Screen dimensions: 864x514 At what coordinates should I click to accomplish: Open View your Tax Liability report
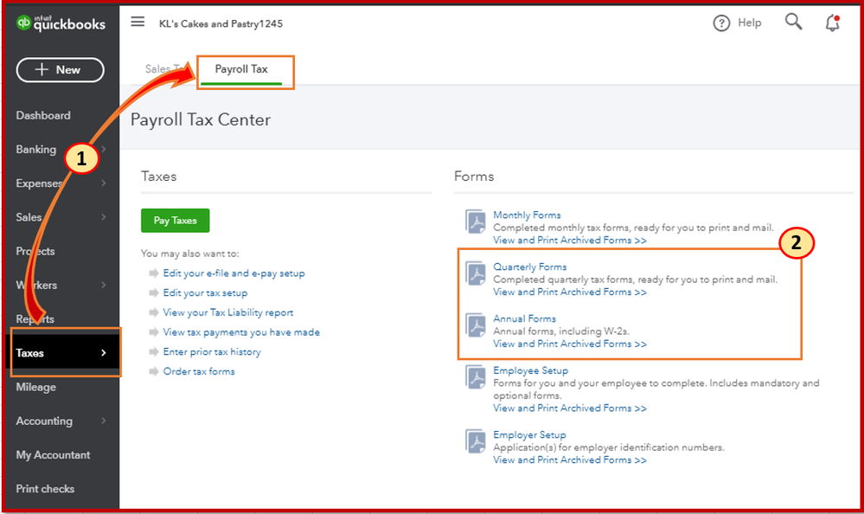pyautogui.click(x=228, y=312)
